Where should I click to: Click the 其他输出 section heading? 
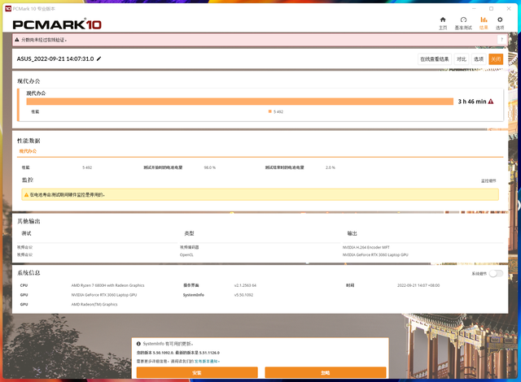click(28, 221)
